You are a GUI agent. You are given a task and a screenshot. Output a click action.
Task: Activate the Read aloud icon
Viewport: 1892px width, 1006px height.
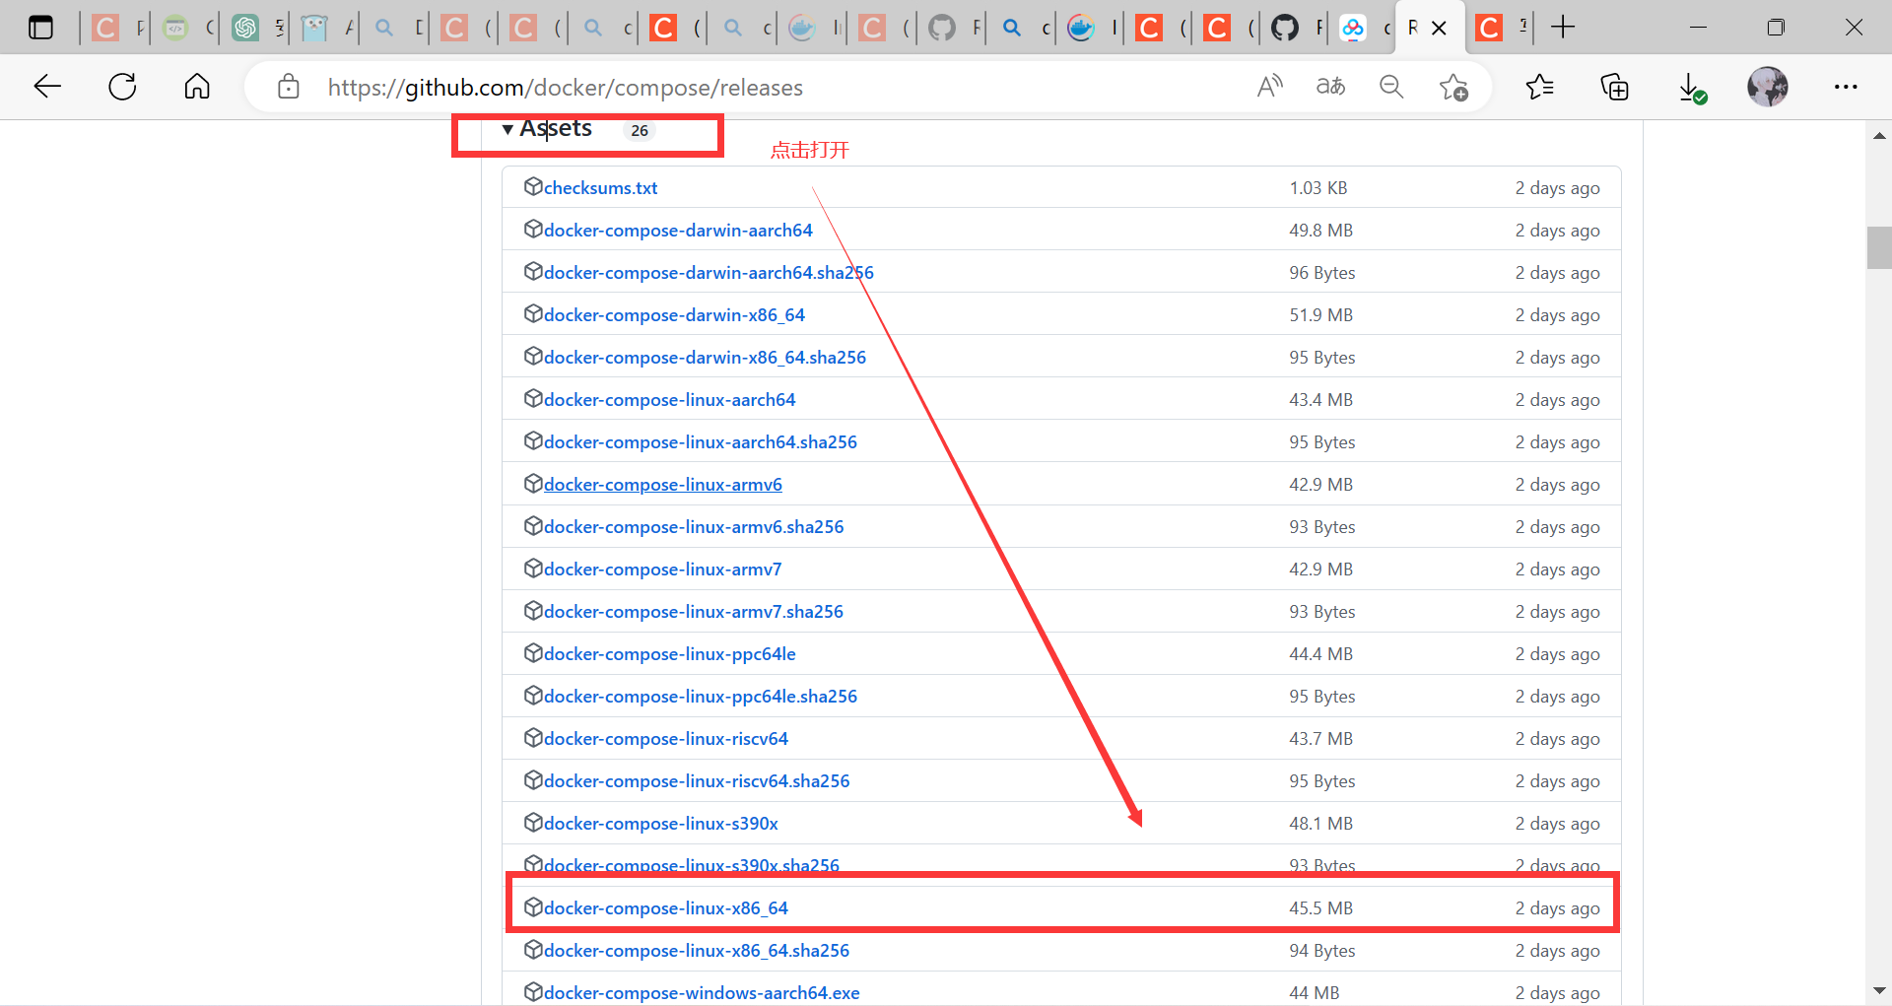pos(1269,87)
